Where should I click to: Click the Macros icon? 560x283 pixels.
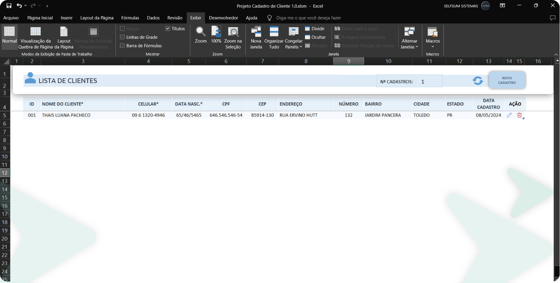(433, 32)
